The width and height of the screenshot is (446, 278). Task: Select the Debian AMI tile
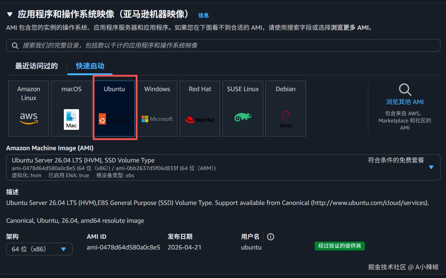click(x=285, y=108)
